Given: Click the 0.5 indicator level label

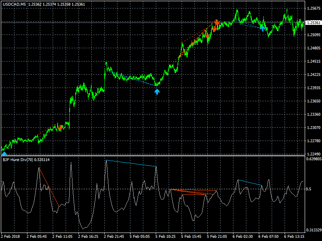Looking at the screenshot, I should point(309,189).
